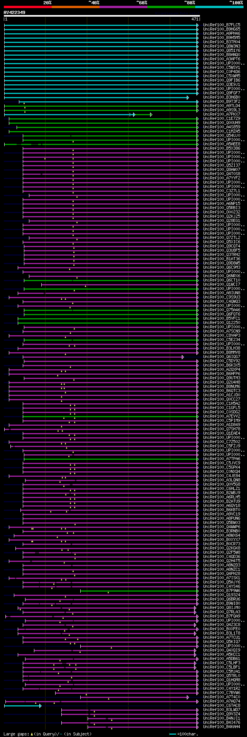Select hit label UniRef100_C5E234
The image size is (247, 737).
(222, 340)
